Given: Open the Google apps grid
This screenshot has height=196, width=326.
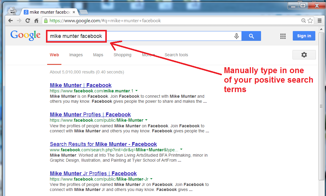Looking at the screenshot, I should pos(283,36).
